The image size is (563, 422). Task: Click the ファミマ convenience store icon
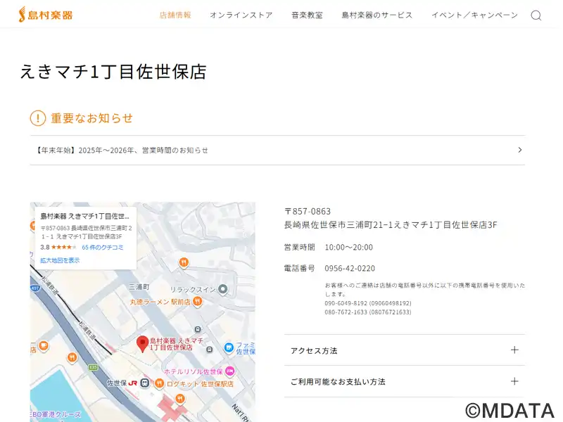(x=229, y=347)
